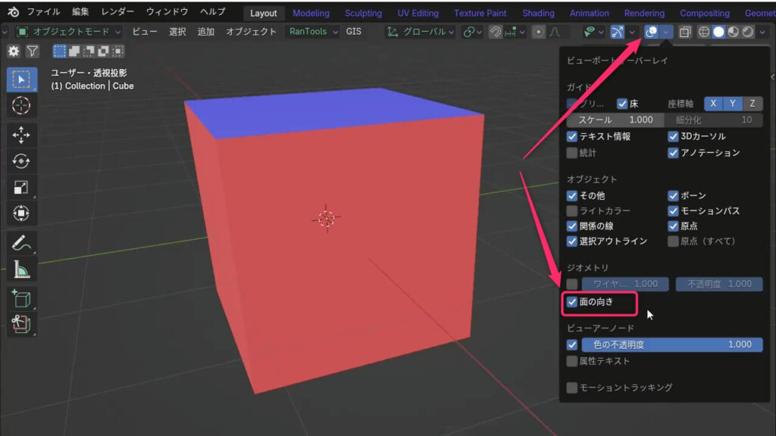Toggle the モーションパス checkbox
The height and width of the screenshot is (436, 776).
tap(673, 211)
